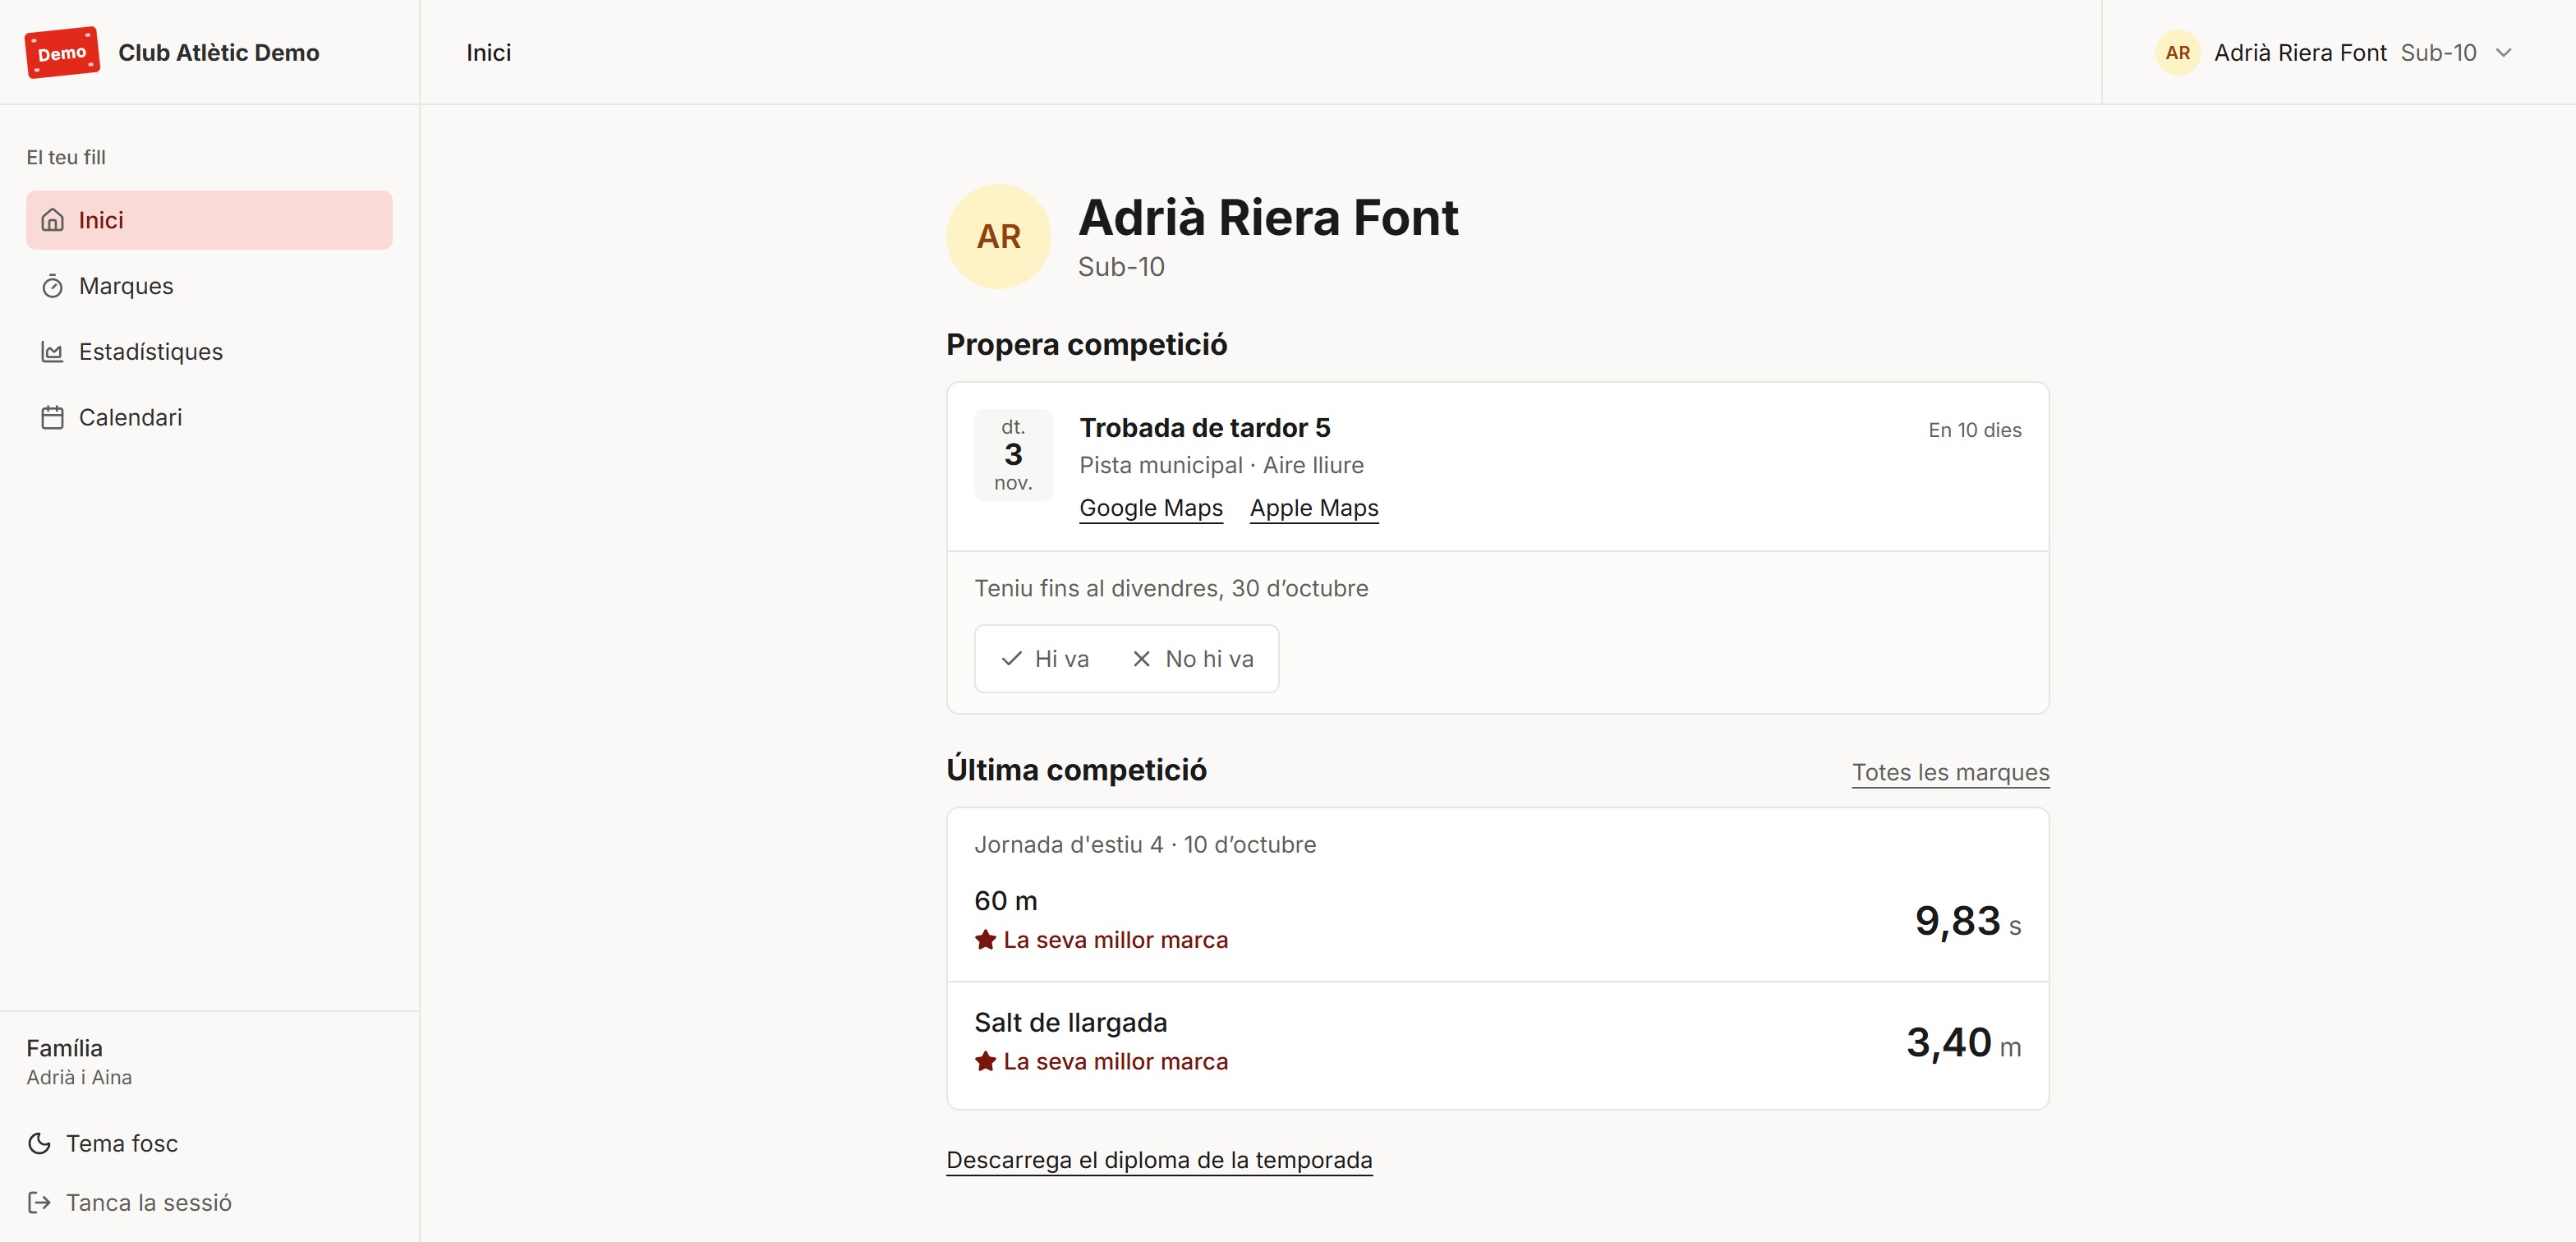Select 'Hi va' attendance option
This screenshot has width=2576, height=1242.
(x=1045, y=659)
